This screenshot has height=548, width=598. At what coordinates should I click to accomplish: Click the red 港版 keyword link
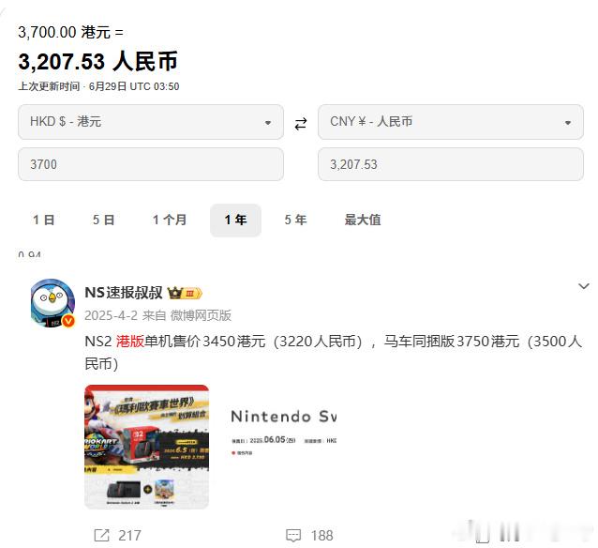[130, 341]
